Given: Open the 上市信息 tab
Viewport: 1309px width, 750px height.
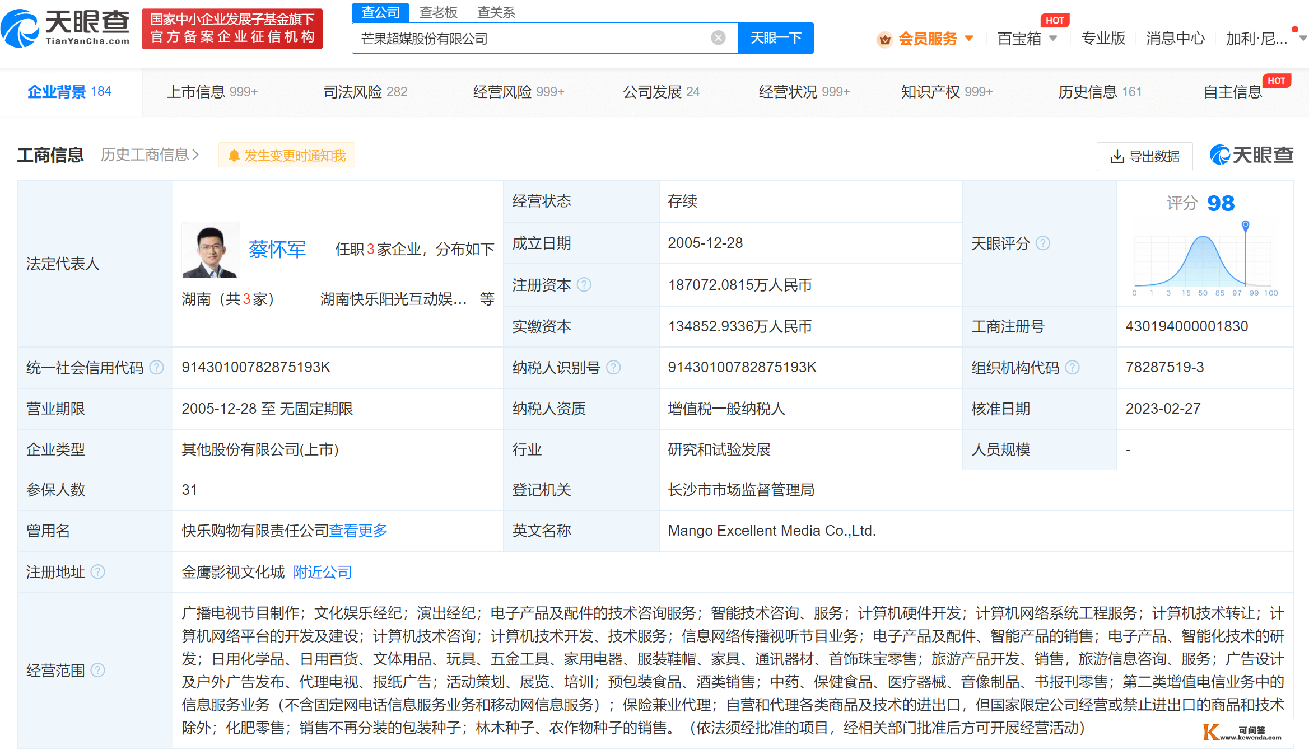Looking at the screenshot, I should [x=212, y=92].
